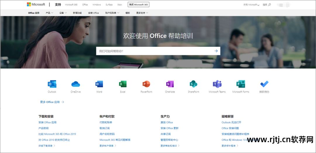Open the 共享订阅 link
Image resolution: width=316 pixels, height=153 pixels.
point(165,134)
